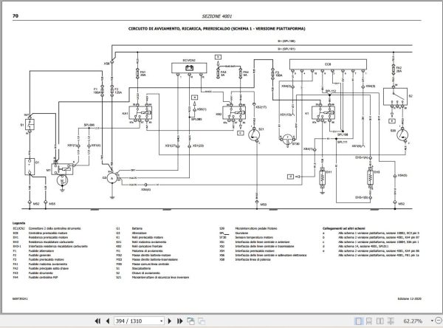
Task: Click the K82 relay label
Action: pos(219,115)
